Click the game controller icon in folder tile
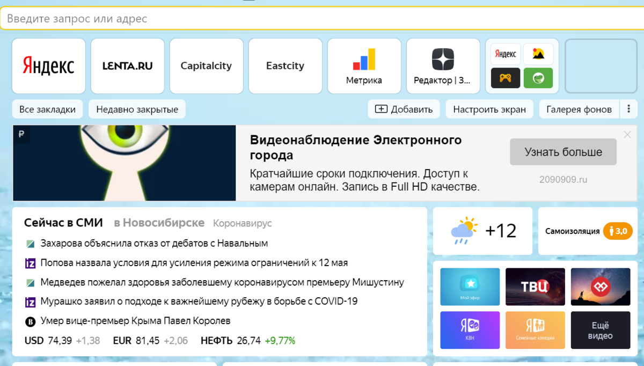The width and height of the screenshot is (644, 366). 506,78
